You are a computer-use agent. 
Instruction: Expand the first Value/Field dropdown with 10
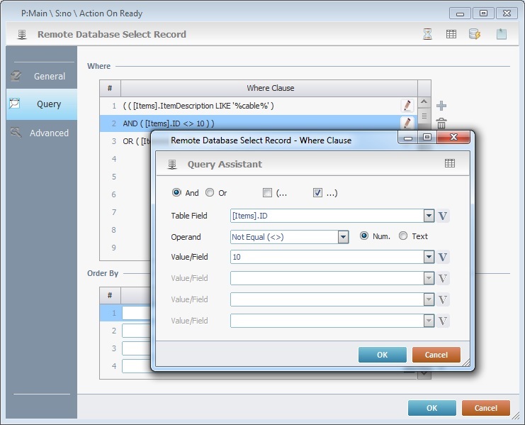pos(429,258)
